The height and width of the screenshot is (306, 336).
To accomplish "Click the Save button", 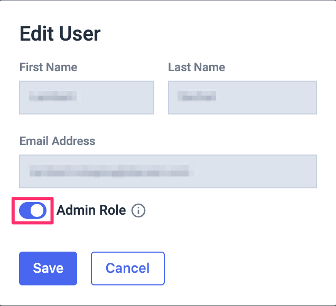I will [48, 269].
